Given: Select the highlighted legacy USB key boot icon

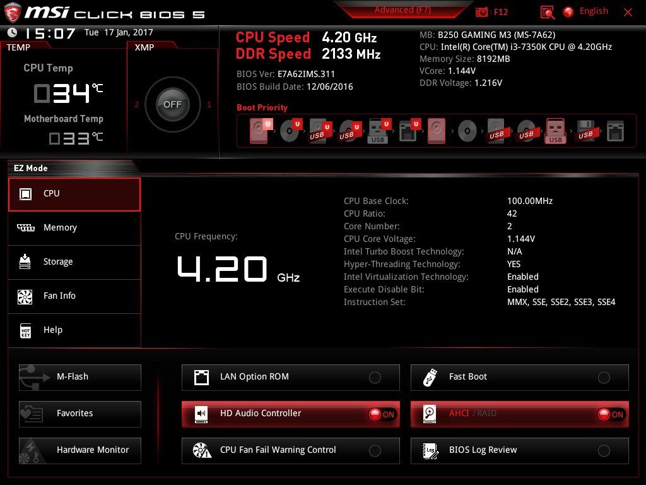Looking at the screenshot, I should pyautogui.click(x=555, y=131).
